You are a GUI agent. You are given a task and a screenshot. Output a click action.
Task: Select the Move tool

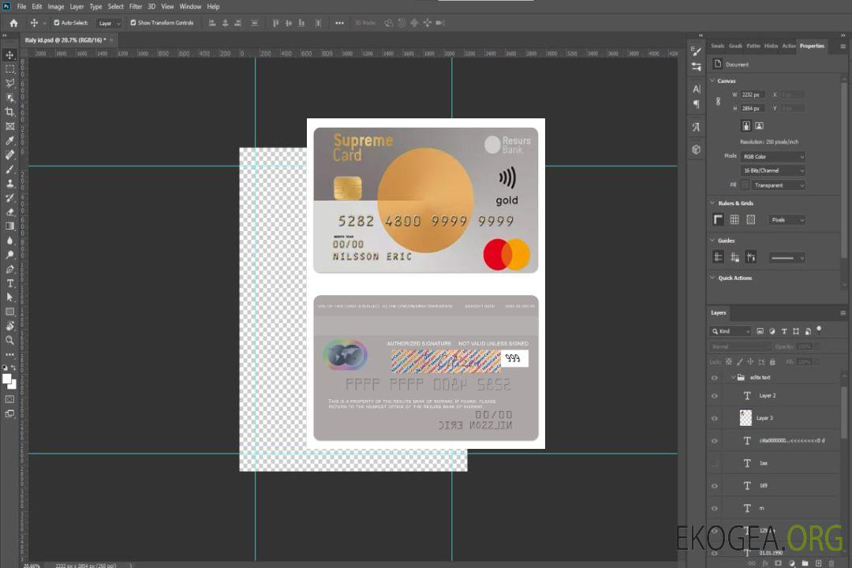[x=9, y=55]
